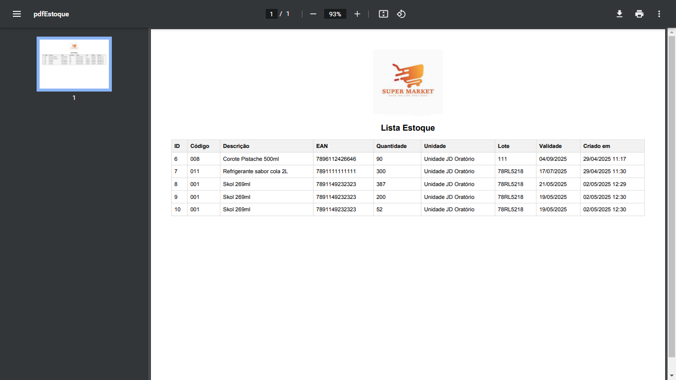Print the document with the printer icon
Image resolution: width=676 pixels, height=380 pixels.
pos(639,14)
